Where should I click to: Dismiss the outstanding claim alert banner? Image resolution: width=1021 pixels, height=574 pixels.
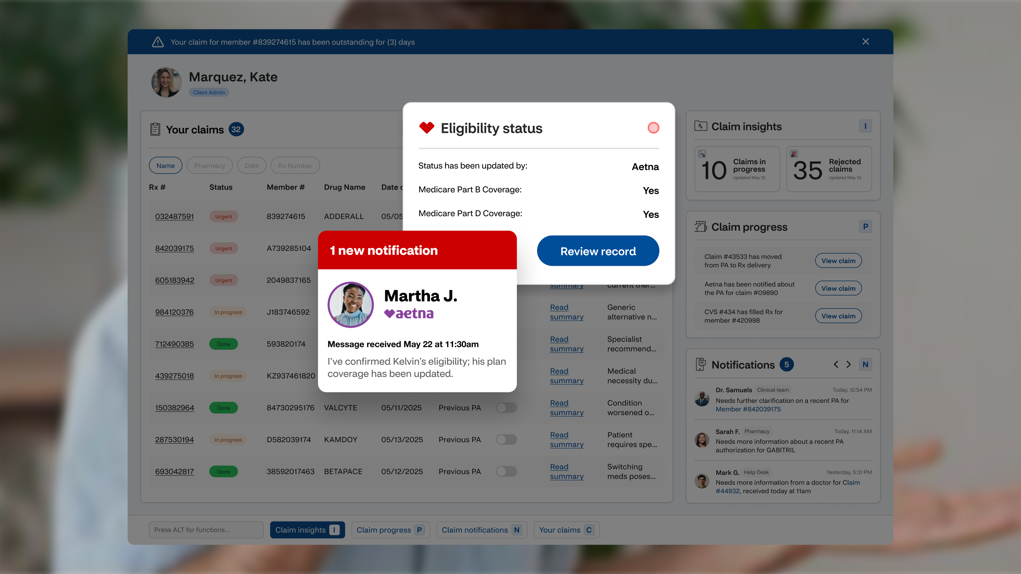(x=866, y=41)
